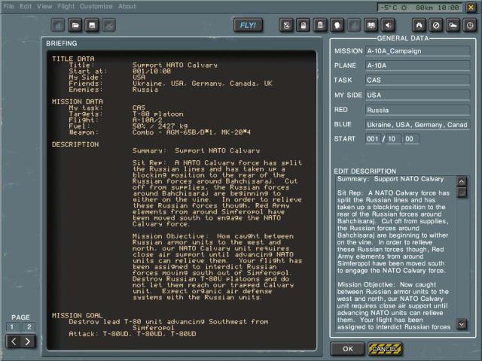482x361 pixels.
Task: Open the briefing book icon in toolbar
Action: click(370, 26)
